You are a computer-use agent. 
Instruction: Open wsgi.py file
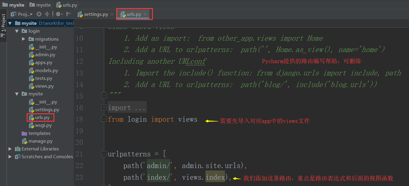tap(40, 125)
